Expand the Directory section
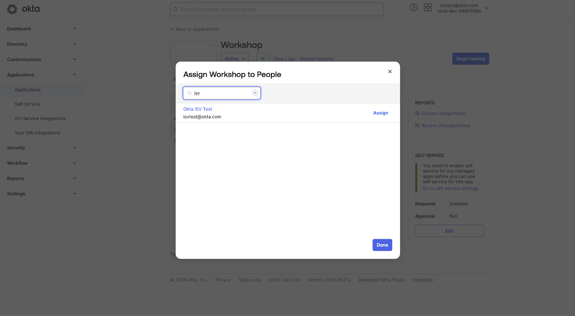 pyautogui.click(x=42, y=44)
